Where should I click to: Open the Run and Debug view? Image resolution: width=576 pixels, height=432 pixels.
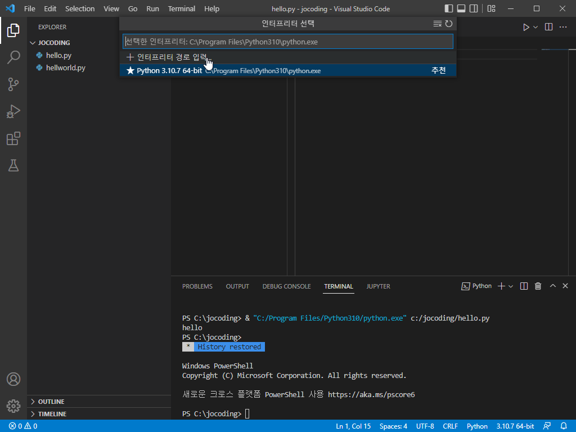pos(13,111)
